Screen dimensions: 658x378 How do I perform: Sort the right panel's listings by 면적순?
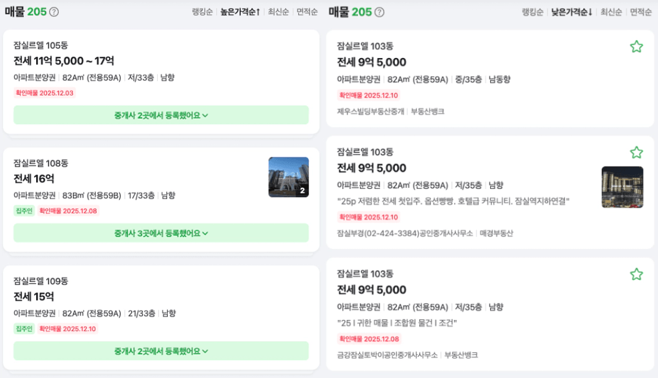641,12
